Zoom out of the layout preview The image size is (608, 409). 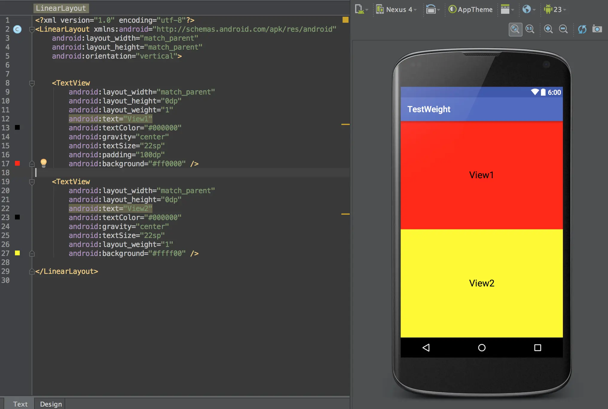[563, 29]
